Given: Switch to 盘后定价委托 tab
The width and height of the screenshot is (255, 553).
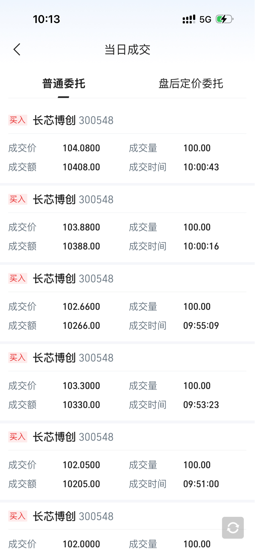Looking at the screenshot, I should click(191, 83).
